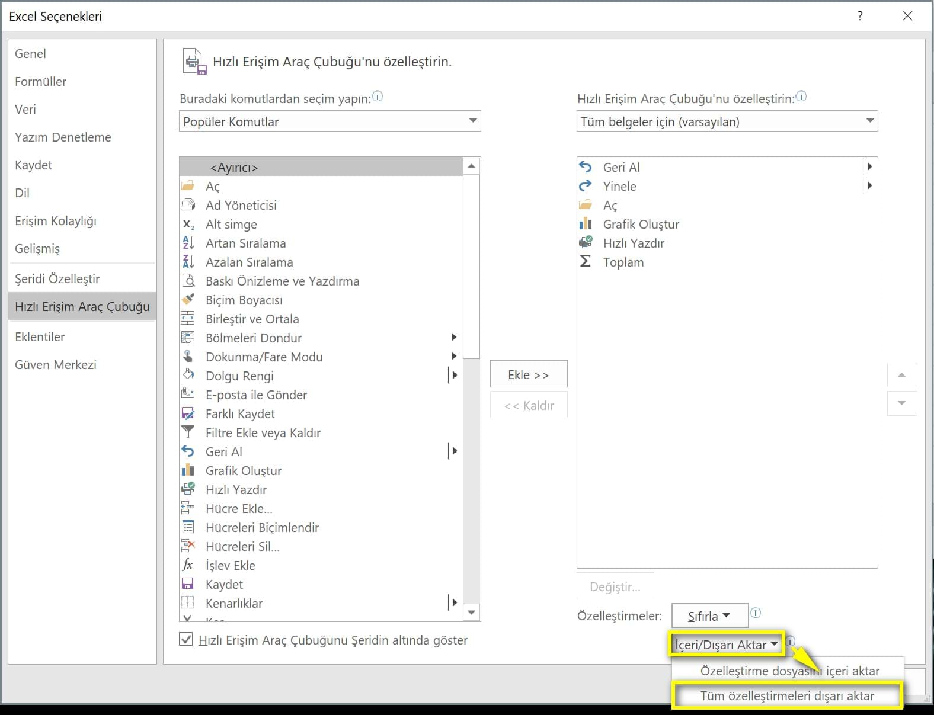
Task: Click the Değiştir... button
Action: [x=615, y=586]
